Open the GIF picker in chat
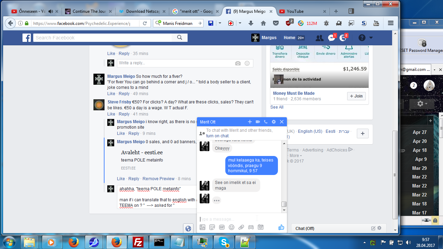 coord(222,227)
